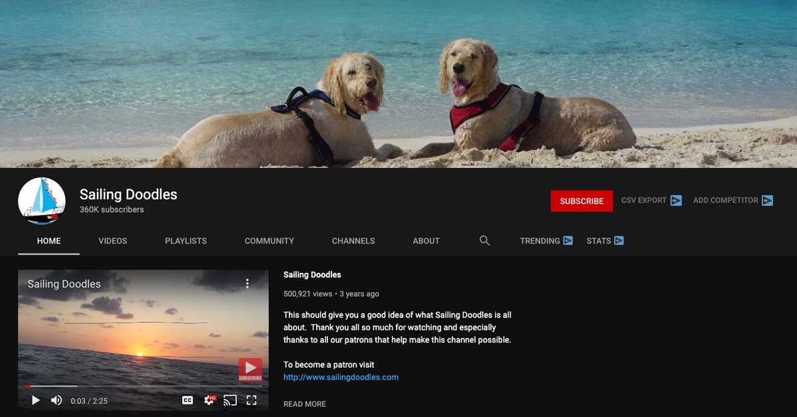Image resolution: width=797 pixels, height=417 pixels.
Task: Click the channel name Sailing Doodles heading
Action: click(x=128, y=195)
